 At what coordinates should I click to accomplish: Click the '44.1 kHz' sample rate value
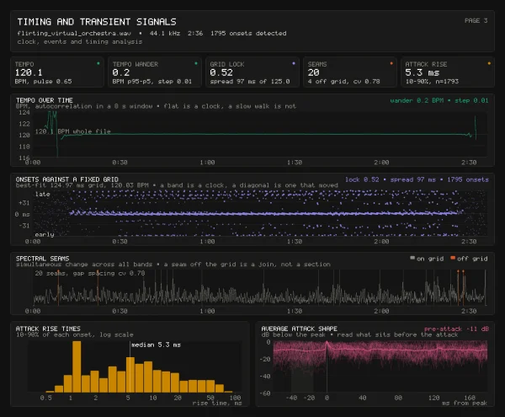(x=165, y=33)
